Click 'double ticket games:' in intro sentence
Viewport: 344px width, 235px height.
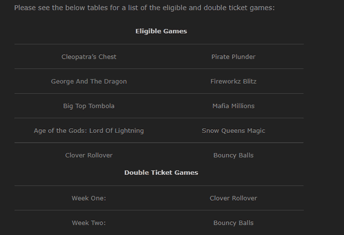click(x=239, y=8)
